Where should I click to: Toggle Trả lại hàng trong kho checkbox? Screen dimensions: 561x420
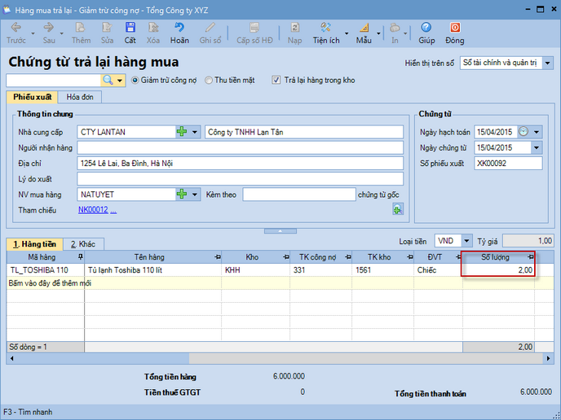pos(276,80)
